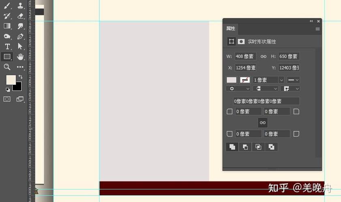
Task: Open the Properties panel flyout menu
Action: tap(317, 29)
